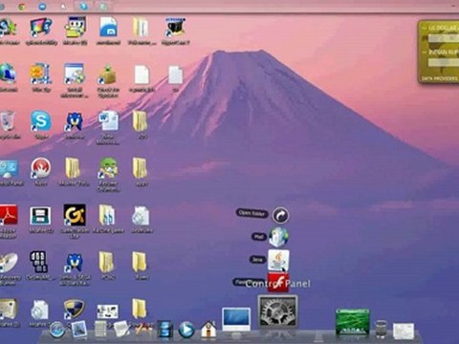Viewport: 459px width, 344px height.
Task: Open the blue Maxthon-style file icon
Action: 109,27
